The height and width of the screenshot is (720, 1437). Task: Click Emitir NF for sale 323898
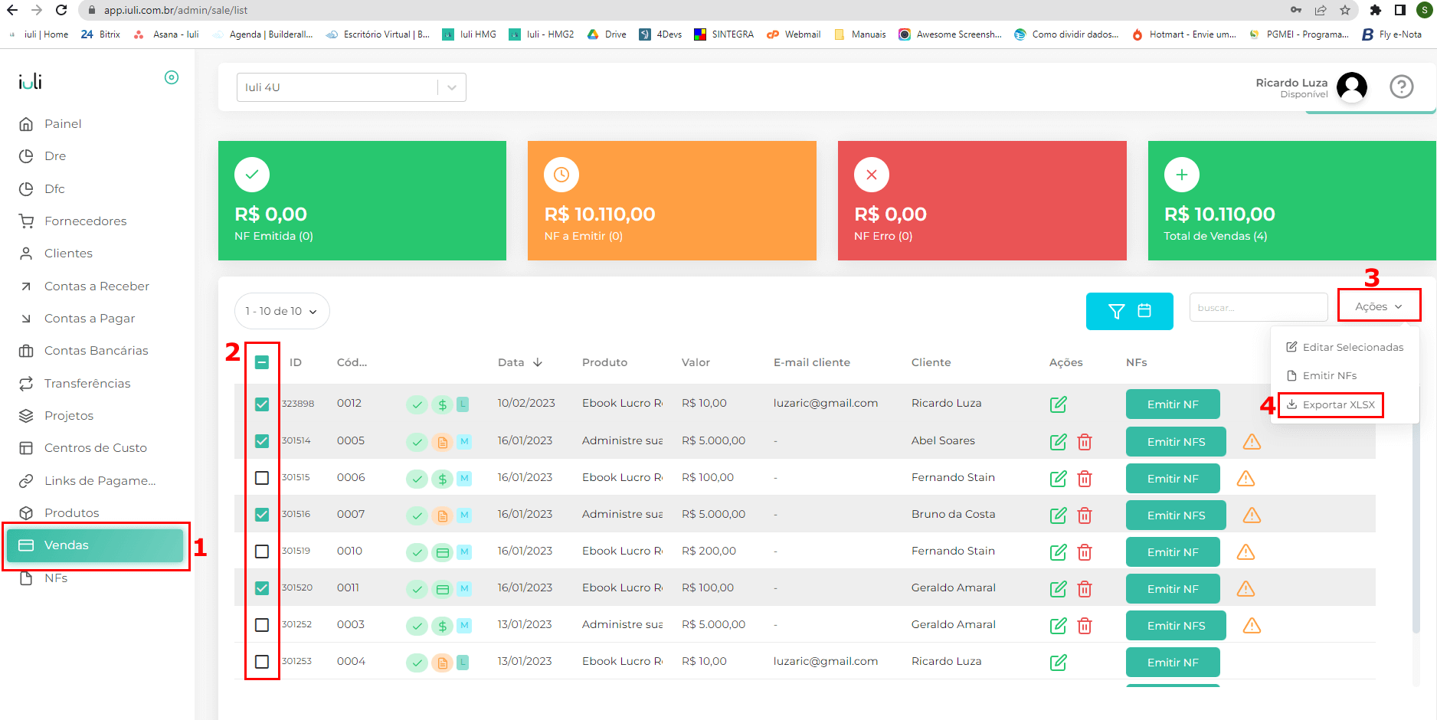(x=1173, y=404)
